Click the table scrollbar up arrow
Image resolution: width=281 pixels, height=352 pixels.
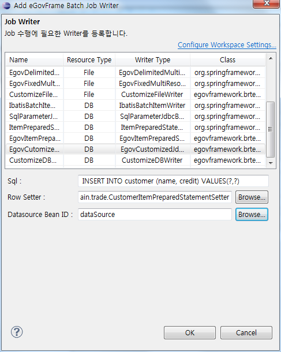pos(271,58)
